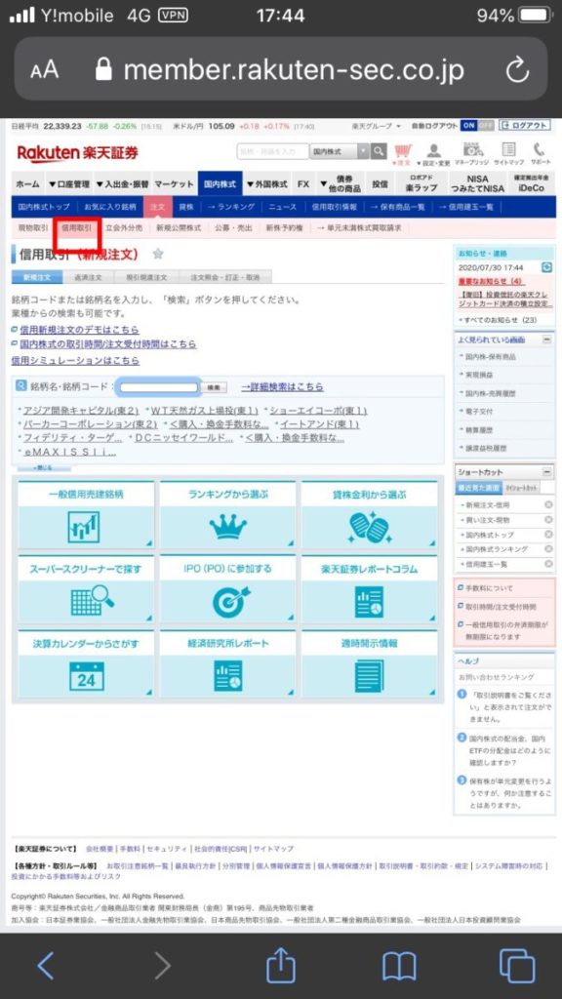Click the 詳細検索はこちら link

click(282, 386)
